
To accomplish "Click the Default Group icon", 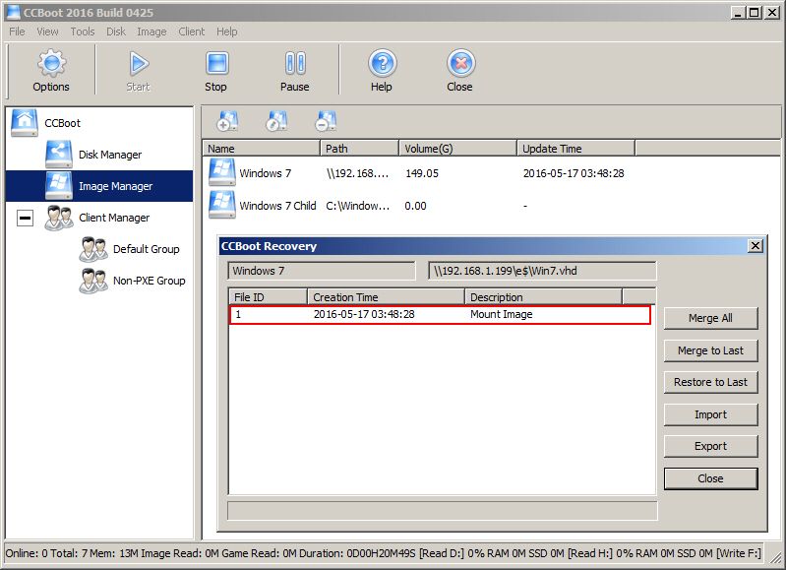I will pos(93,249).
